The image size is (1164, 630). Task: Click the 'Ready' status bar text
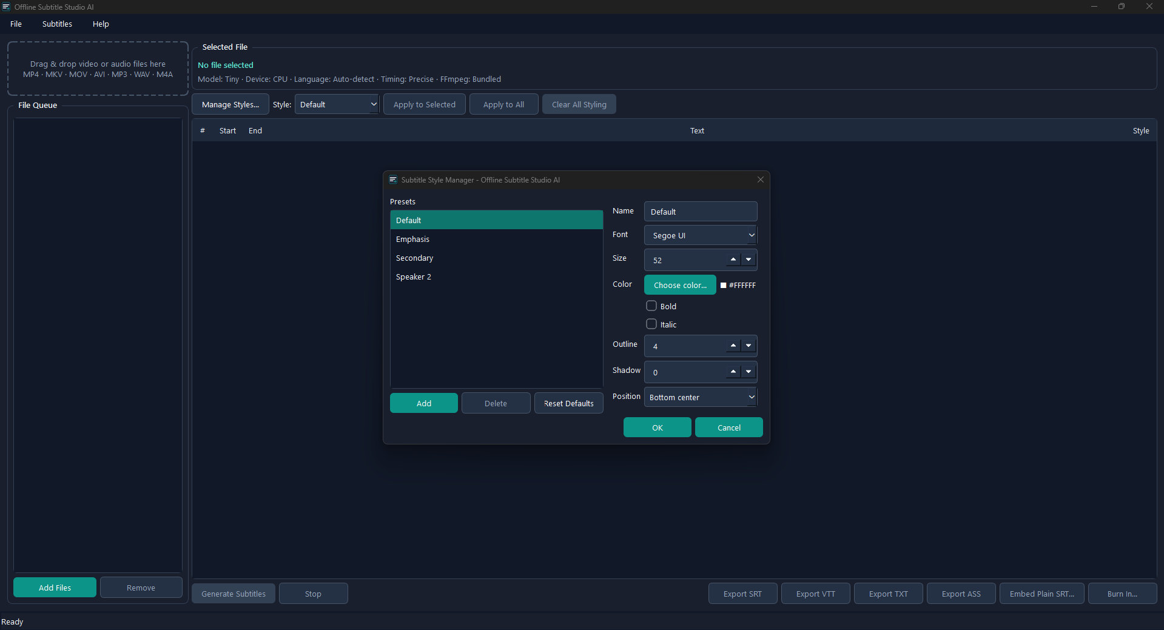pyautogui.click(x=12, y=622)
